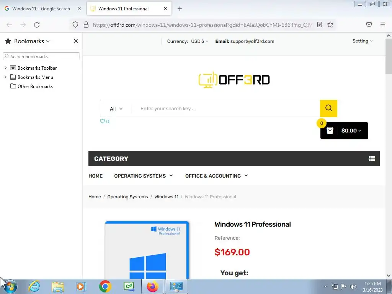Open the tracking protection shield icon

pos(75,25)
